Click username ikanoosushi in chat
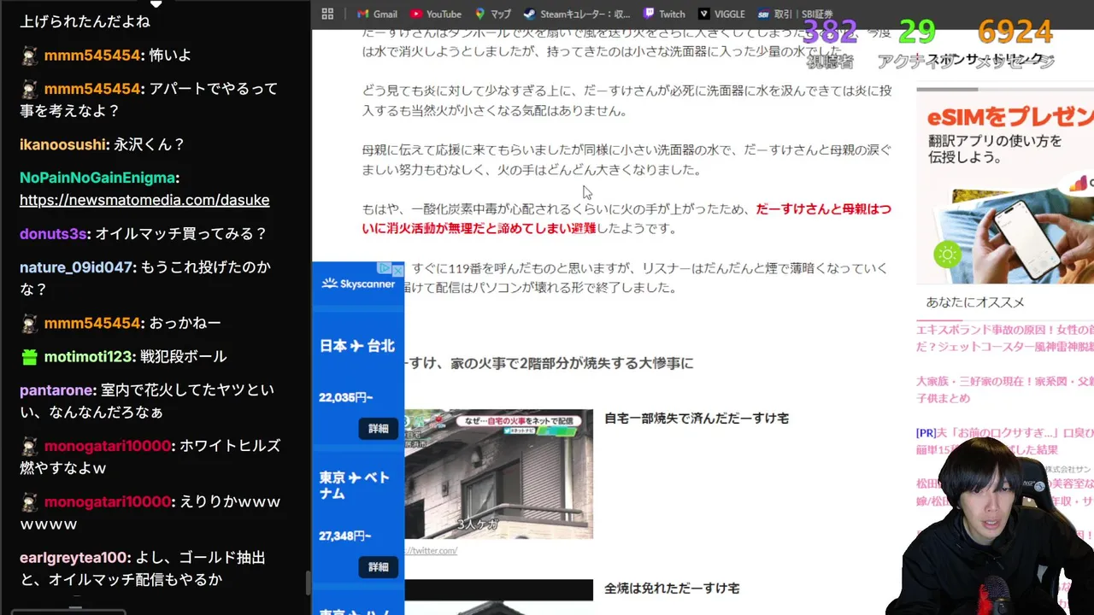The width and height of the screenshot is (1094, 615). click(x=64, y=145)
